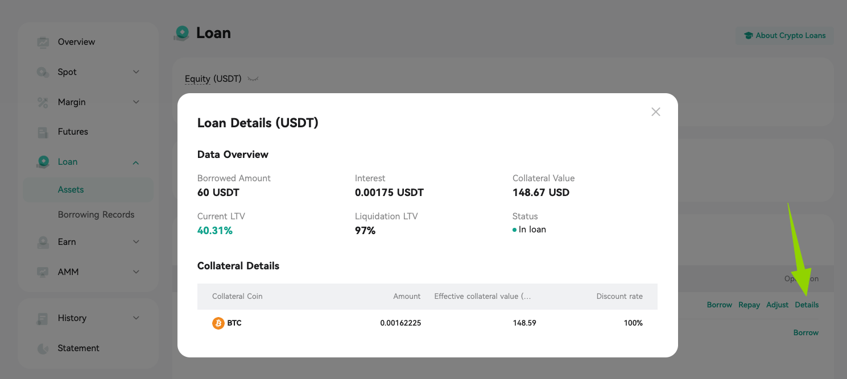Expand the History menu chevron
Viewport: 847px width, 379px height.
[136, 318]
